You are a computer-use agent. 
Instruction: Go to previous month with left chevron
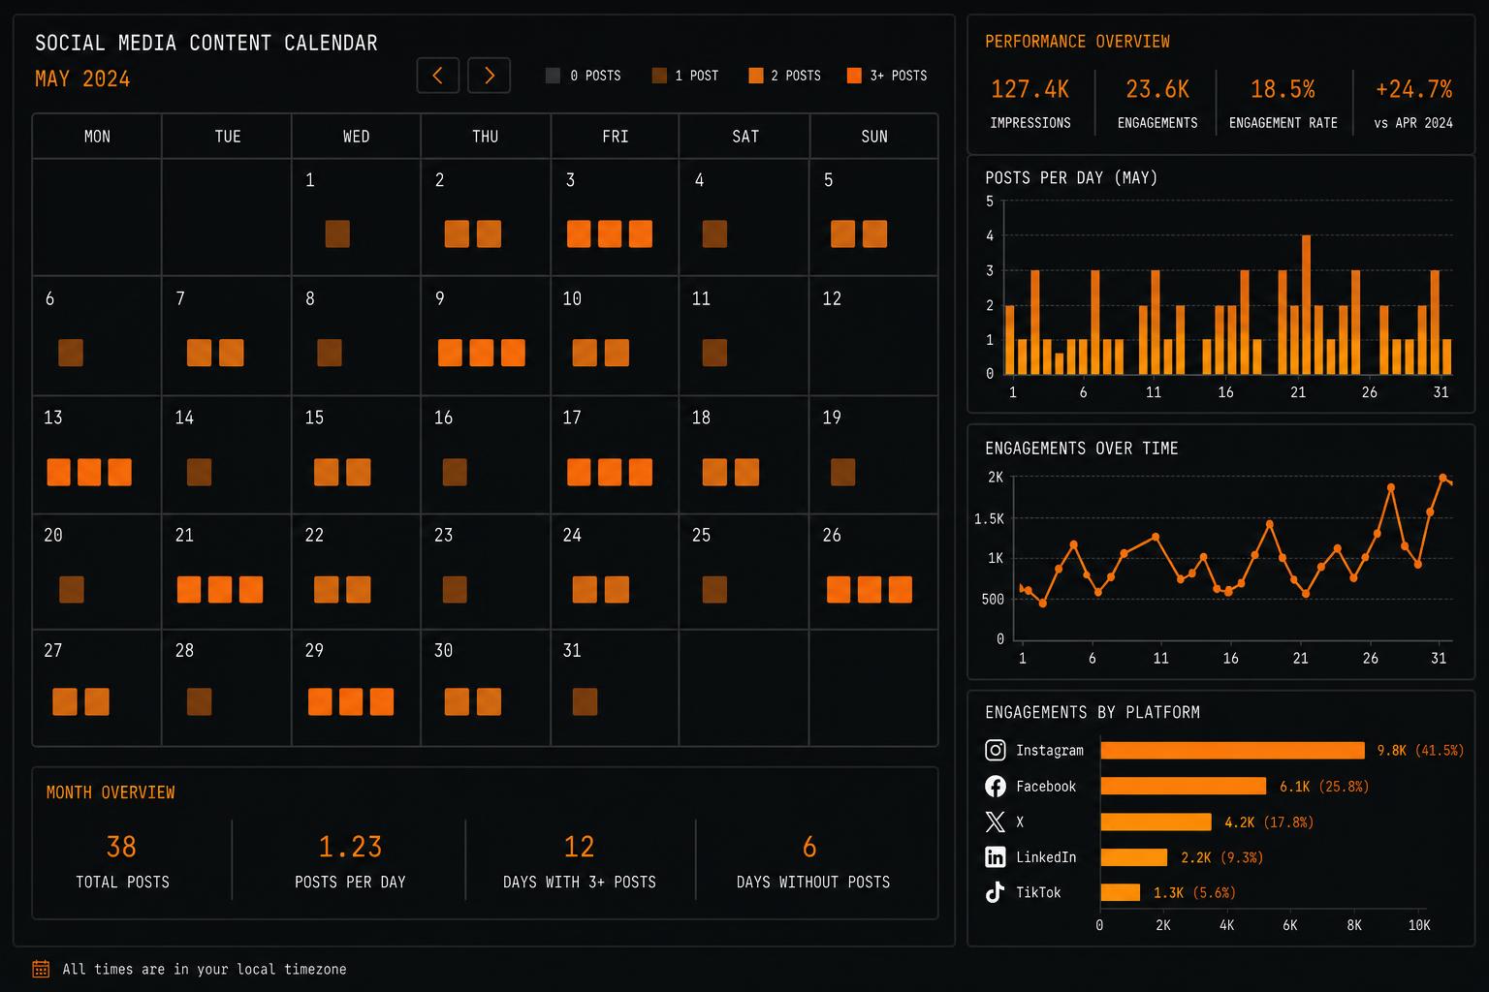[438, 76]
